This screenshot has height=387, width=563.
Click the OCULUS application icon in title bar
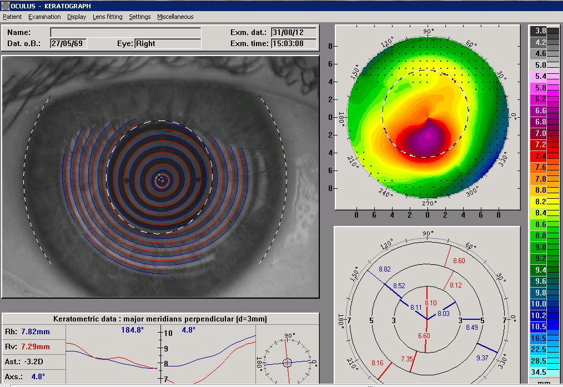click(5, 5)
